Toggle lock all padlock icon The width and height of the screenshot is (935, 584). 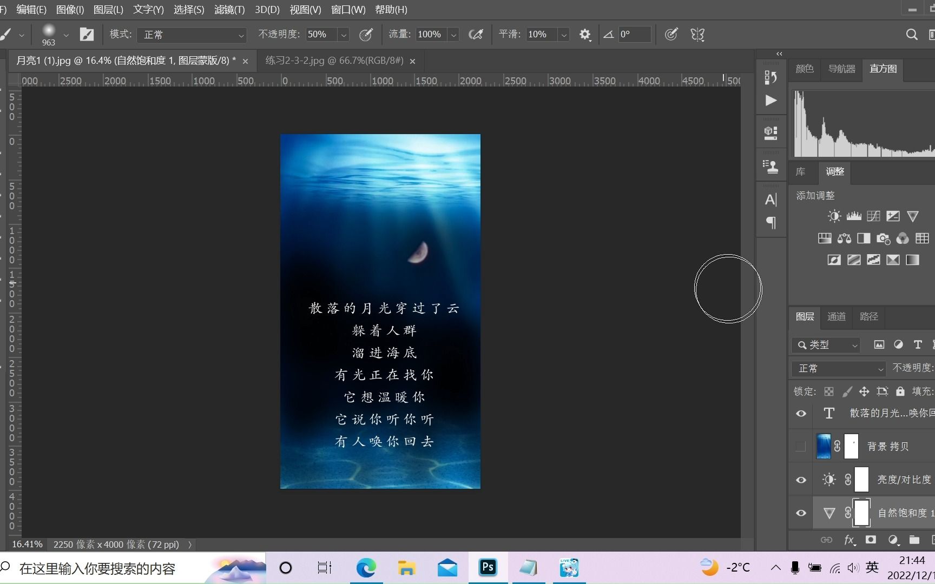(x=900, y=391)
